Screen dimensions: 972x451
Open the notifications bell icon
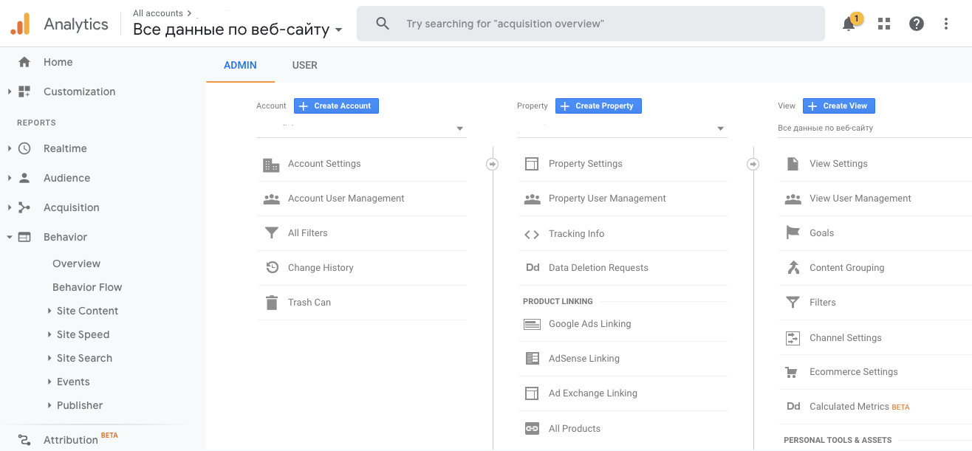849,24
